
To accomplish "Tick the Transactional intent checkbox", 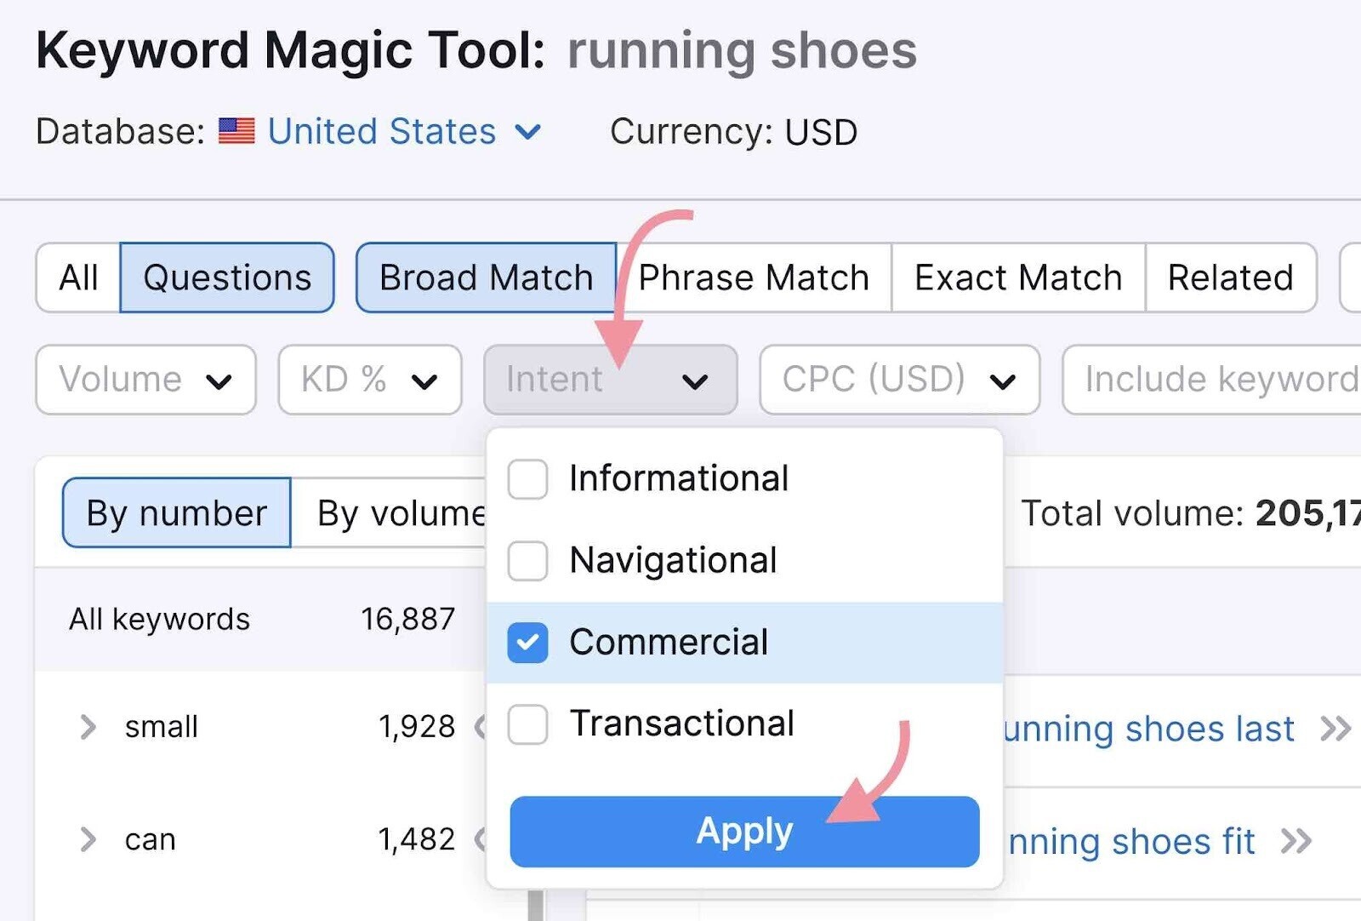I will point(527,724).
